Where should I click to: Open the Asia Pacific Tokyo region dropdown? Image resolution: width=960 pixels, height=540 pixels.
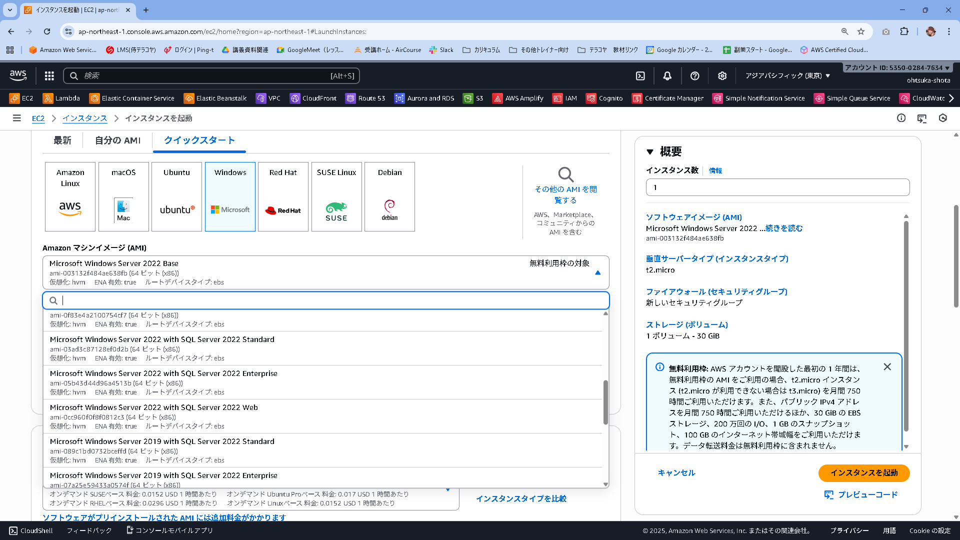click(x=787, y=76)
